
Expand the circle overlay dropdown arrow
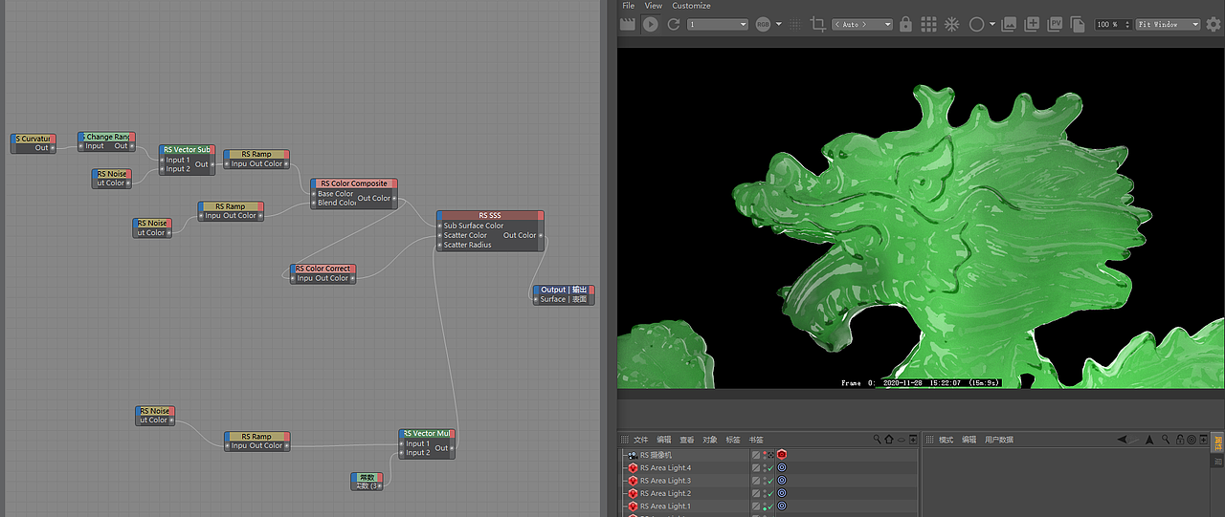tap(992, 24)
